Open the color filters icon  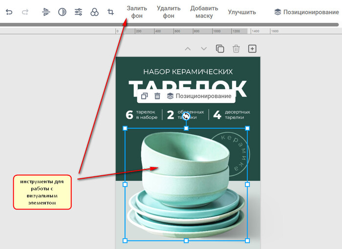(95, 12)
